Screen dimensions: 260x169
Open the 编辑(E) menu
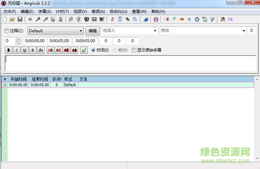27,11
